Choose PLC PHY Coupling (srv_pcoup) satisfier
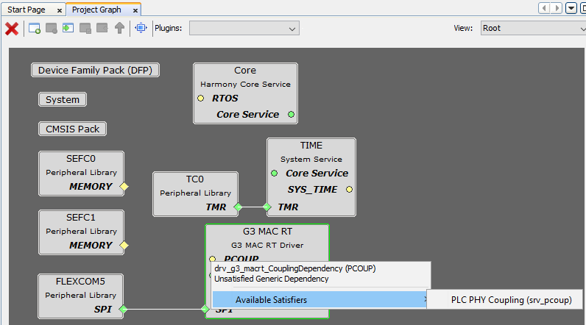 [x=504, y=299]
